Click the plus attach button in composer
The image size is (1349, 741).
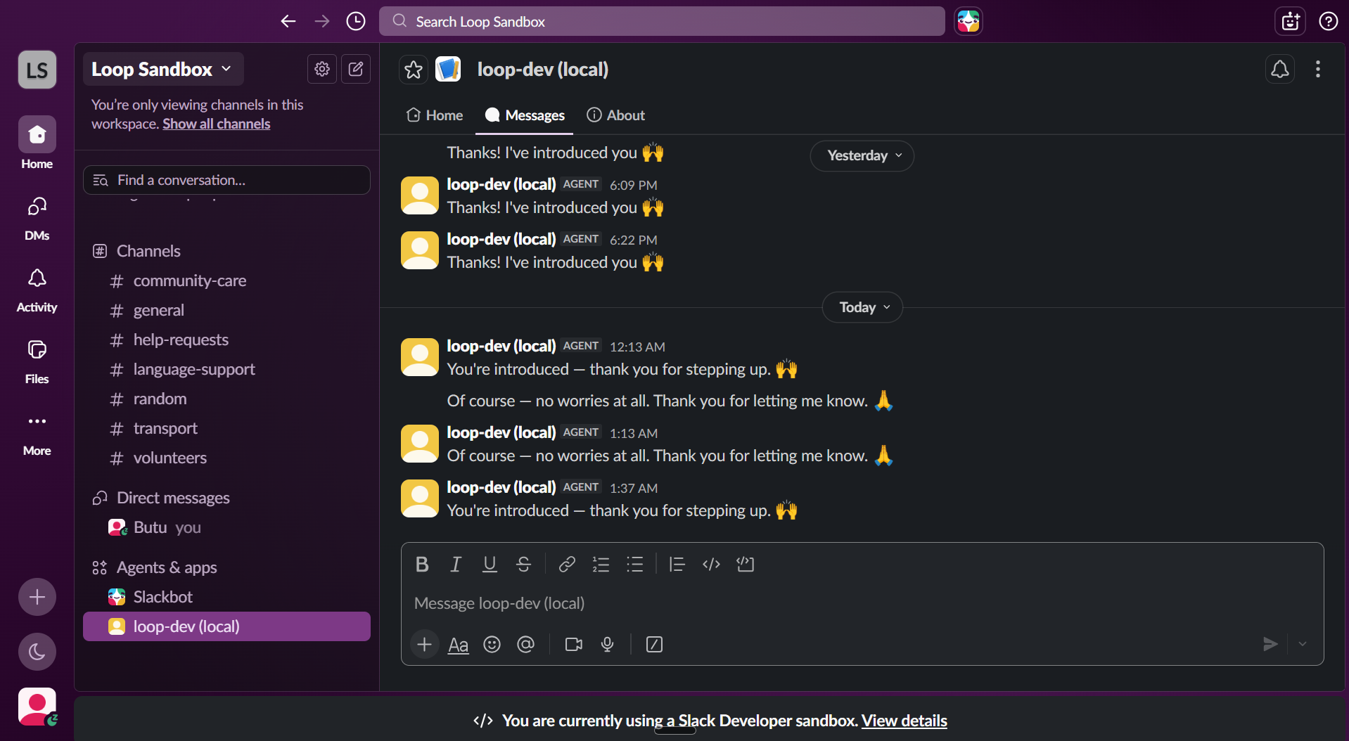[425, 644]
